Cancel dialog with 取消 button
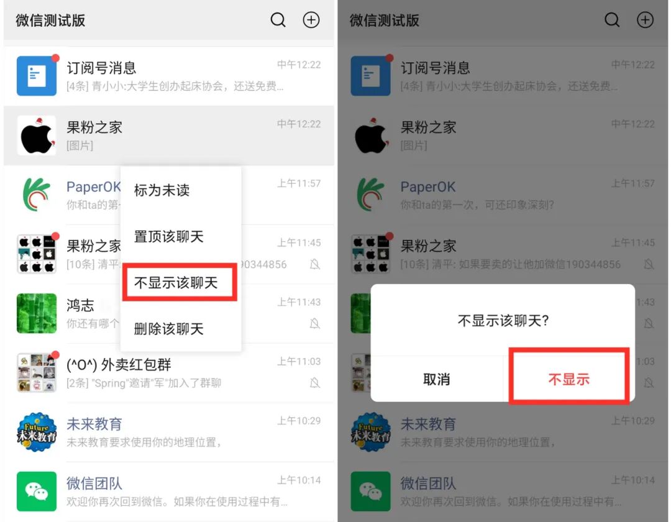This screenshot has height=522, width=671. pos(437,379)
